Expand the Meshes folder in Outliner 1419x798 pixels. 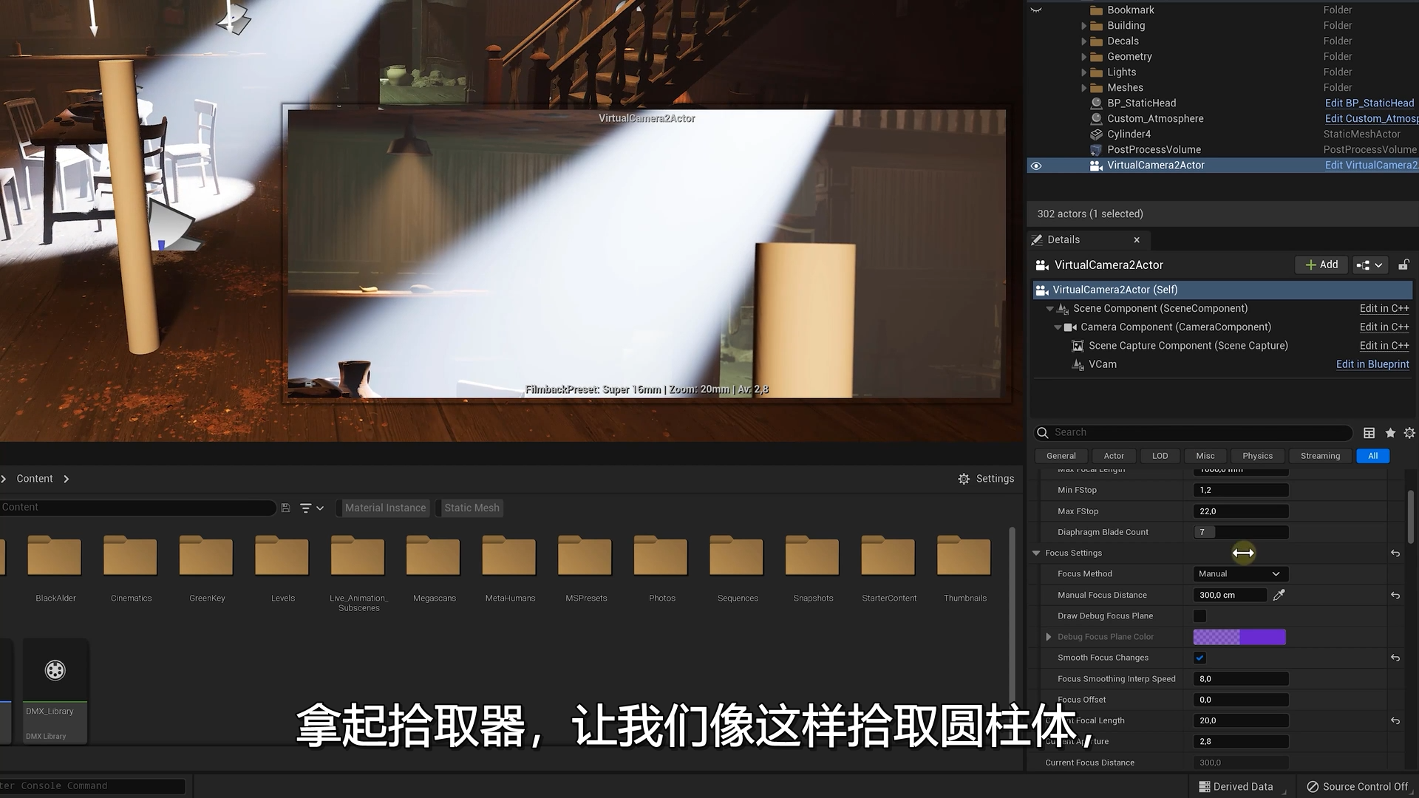(x=1084, y=88)
